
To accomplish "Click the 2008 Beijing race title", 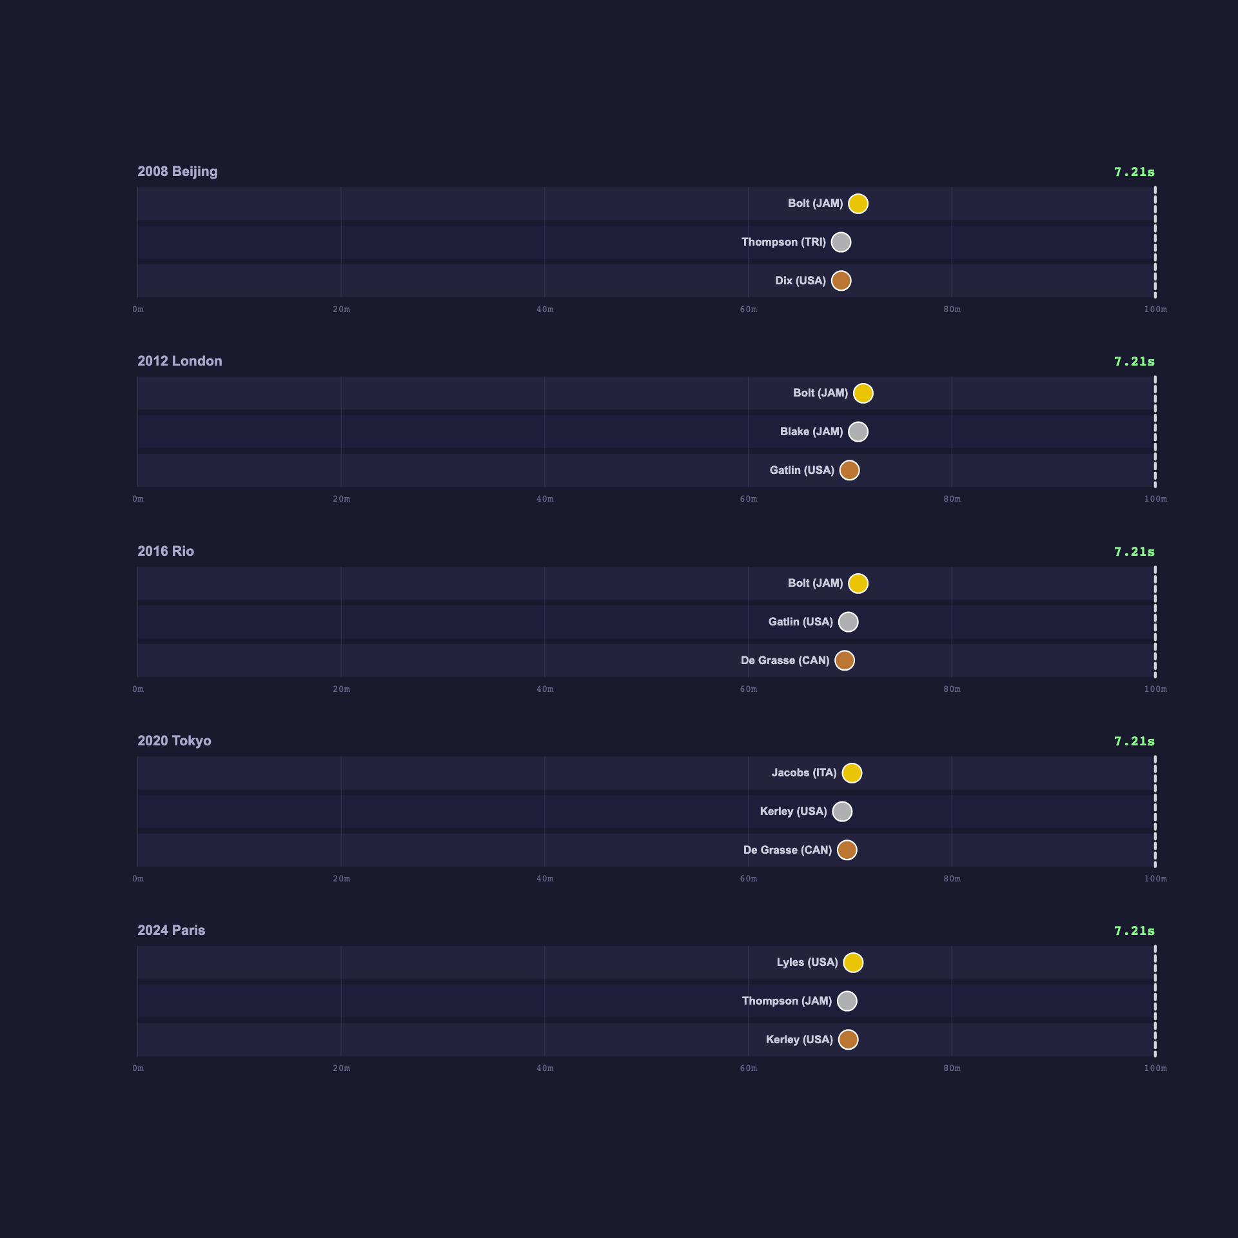I will coord(177,172).
